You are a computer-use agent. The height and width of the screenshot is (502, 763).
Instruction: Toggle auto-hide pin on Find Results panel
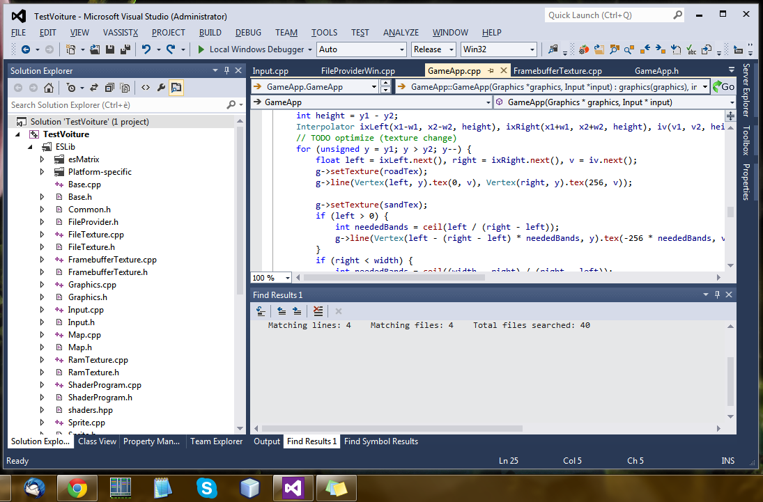718,295
